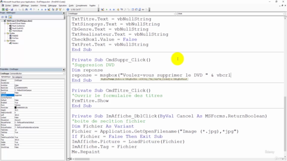The width and height of the screenshot is (287, 161).
Task: Collapse the Microsoft Excel Objects folder
Action: (x=5, y=23)
